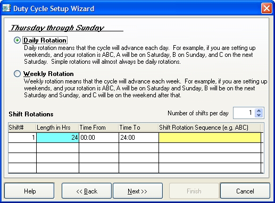Click the Shift Rotation Sequence column header
The image size is (275, 203).
tap(210, 128)
